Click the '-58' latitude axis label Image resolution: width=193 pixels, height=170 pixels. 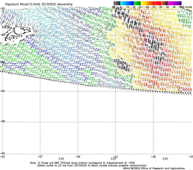[x=2, y=121]
